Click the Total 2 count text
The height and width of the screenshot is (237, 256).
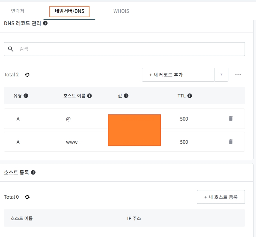tap(11, 75)
